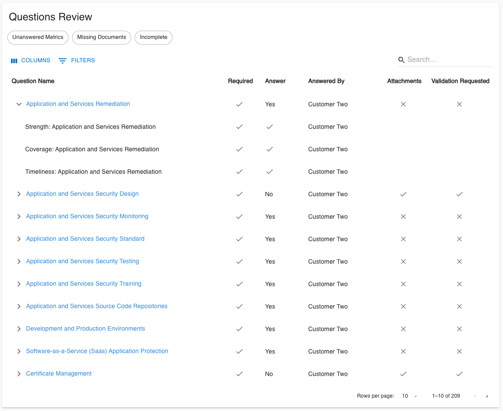The image size is (503, 411).
Task: Open the rows per page dropdown
Action: click(x=408, y=396)
